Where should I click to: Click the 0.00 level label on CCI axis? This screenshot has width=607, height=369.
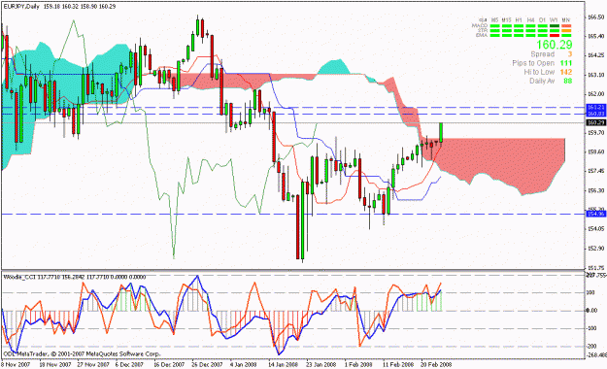[x=591, y=311]
